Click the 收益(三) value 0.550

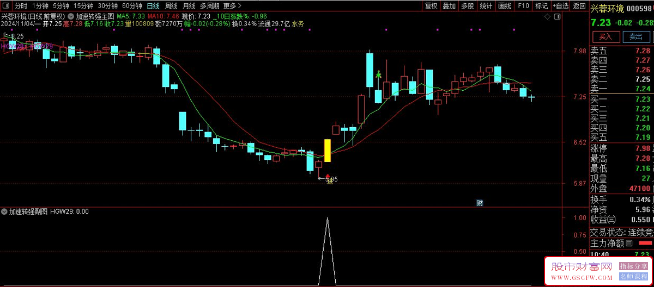click(641, 220)
